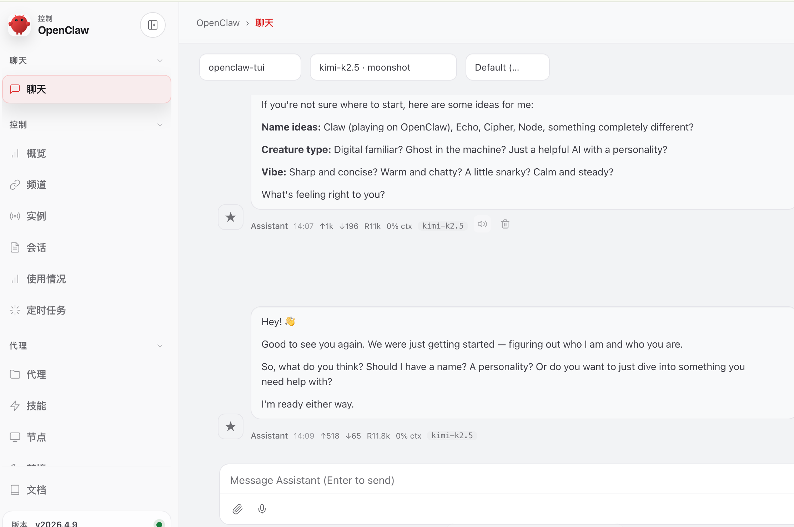This screenshot has height=527, width=794.
Task: Open the Default dropdown selector
Action: pyautogui.click(x=507, y=67)
